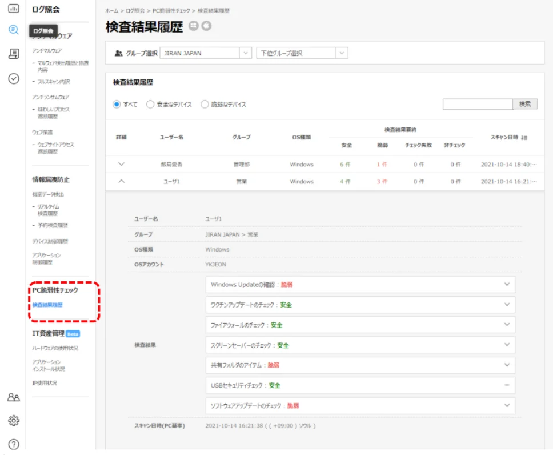Click the help question mark icon

click(x=14, y=444)
